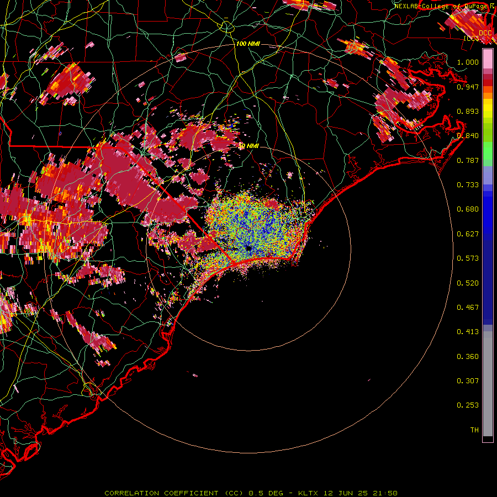The width and height of the screenshot is (497, 497).
Task: Click the 1.000 color scale value
Action: [x=468, y=62]
